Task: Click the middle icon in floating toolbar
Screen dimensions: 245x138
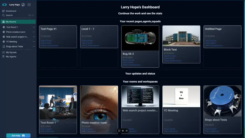Action: point(123,131)
